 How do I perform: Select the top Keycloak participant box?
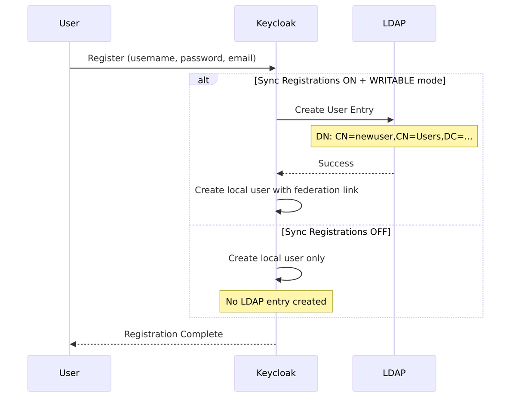(276, 24)
